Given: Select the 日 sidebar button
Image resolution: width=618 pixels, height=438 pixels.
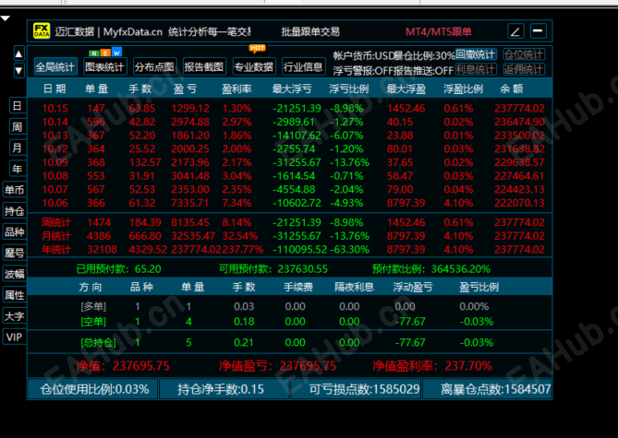Looking at the screenshot, I should point(18,106).
